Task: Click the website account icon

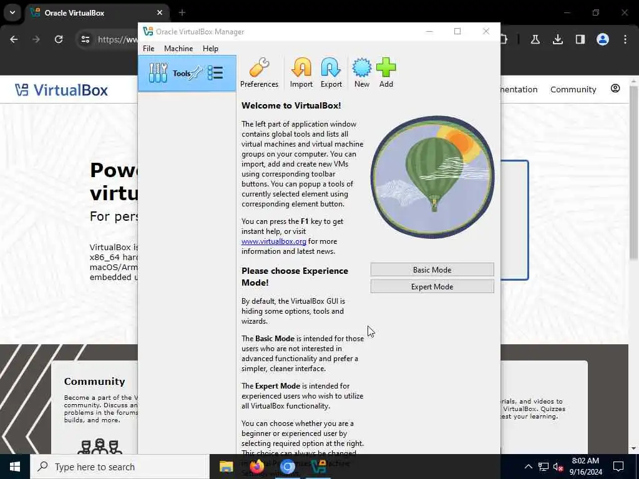Action: (615, 89)
